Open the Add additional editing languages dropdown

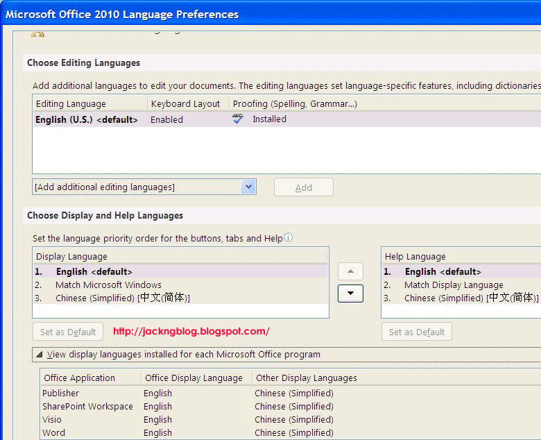(248, 187)
